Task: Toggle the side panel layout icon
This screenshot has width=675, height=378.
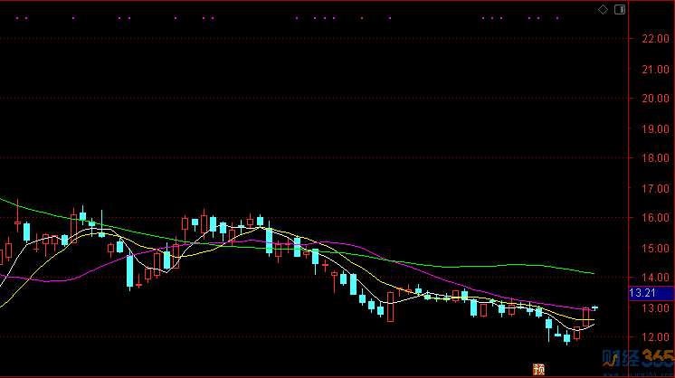Action: pyautogui.click(x=620, y=9)
